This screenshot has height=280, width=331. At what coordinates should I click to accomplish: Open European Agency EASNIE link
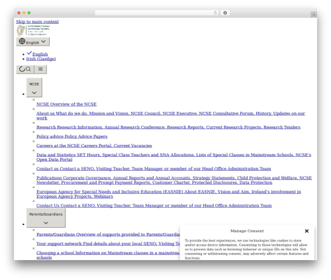tap(169, 194)
